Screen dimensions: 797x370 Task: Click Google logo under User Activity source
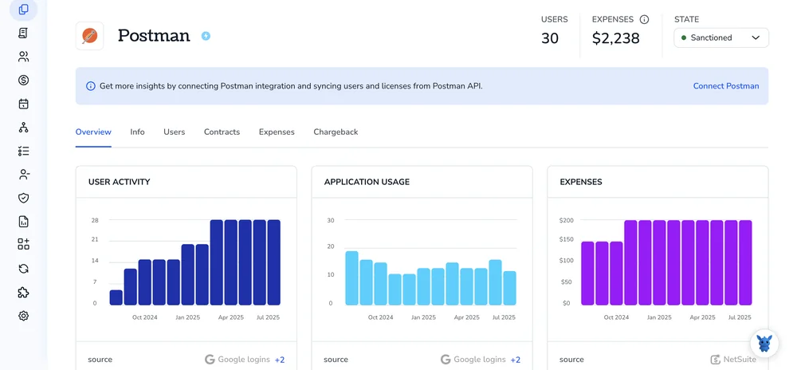coord(210,360)
